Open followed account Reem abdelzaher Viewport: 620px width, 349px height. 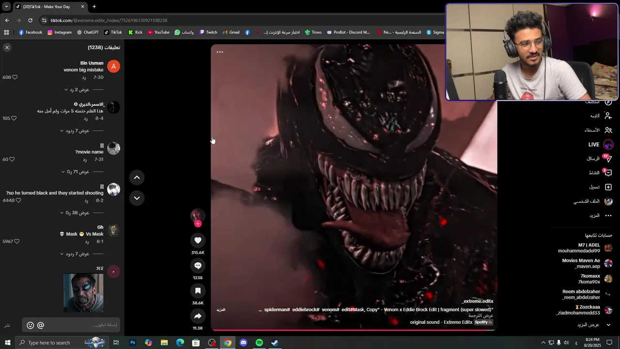[x=587, y=294]
